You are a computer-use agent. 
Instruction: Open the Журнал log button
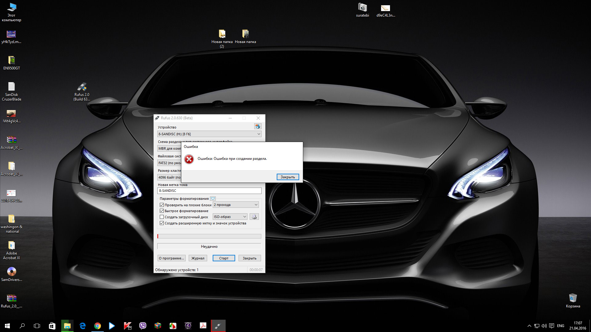point(198,258)
